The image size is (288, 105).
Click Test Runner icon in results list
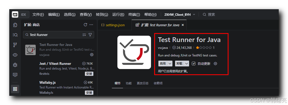(30, 50)
